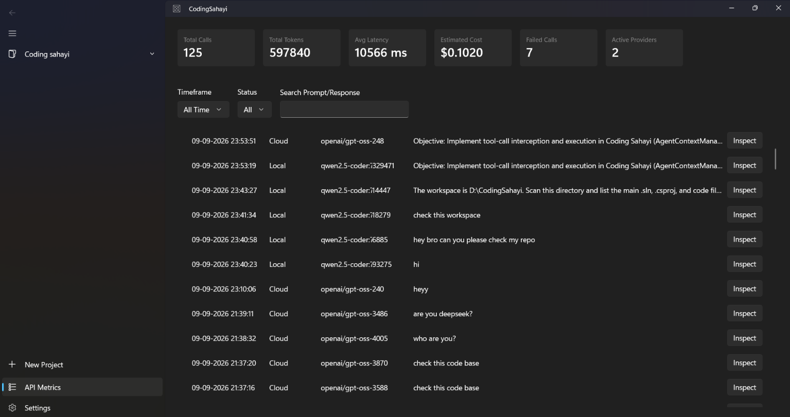790x417 pixels.
Task: Click the Estimated Cost $0.1020 card
Action: pyautogui.click(x=473, y=47)
